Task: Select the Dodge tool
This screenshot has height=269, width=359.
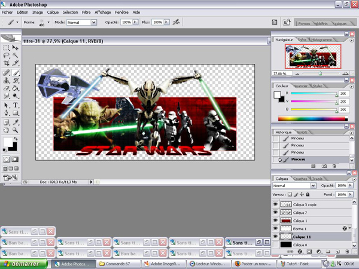Action: click(16, 96)
